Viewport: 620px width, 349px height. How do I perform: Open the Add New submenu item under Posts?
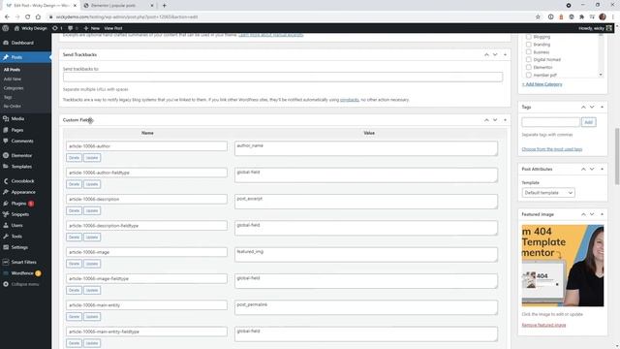pos(13,79)
